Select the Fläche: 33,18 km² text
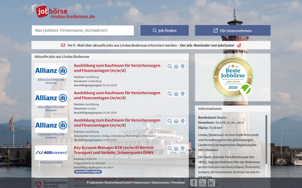The width and height of the screenshot is (302, 188). [x=210, y=127]
